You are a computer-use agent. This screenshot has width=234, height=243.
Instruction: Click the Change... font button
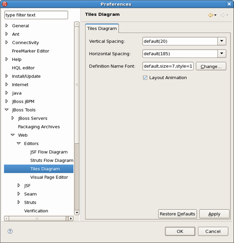211,66
